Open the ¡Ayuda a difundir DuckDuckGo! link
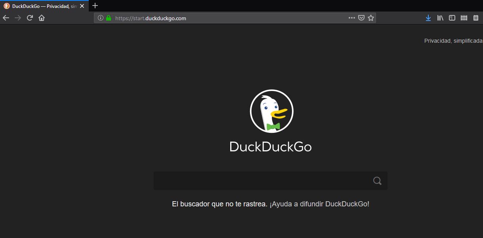Viewport: 483px width, 238px height. (x=319, y=204)
